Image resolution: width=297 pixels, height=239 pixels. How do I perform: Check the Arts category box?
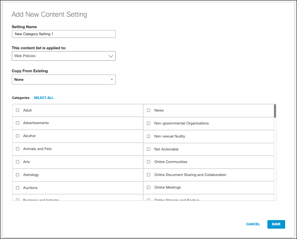[18, 162]
